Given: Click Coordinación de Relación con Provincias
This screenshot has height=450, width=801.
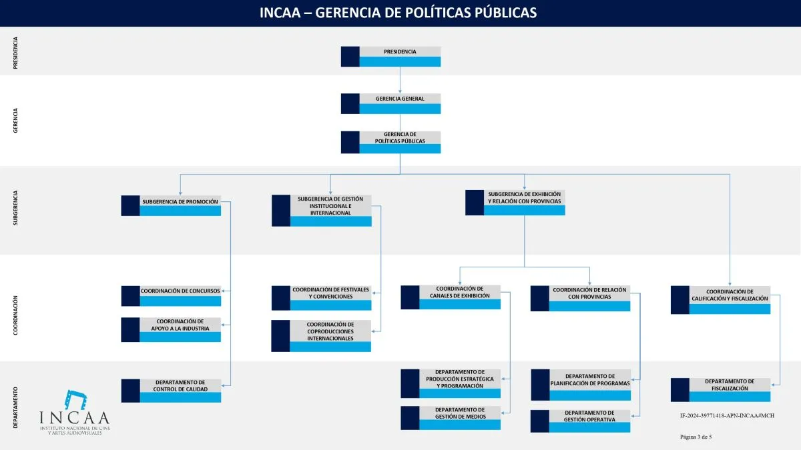Looking at the screenshot, I should [x=581, y=298].
